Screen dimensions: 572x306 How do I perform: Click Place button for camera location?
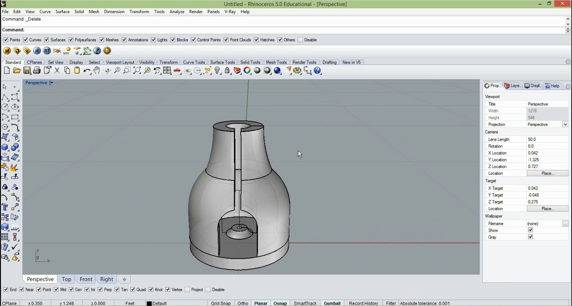coord(547,173)
